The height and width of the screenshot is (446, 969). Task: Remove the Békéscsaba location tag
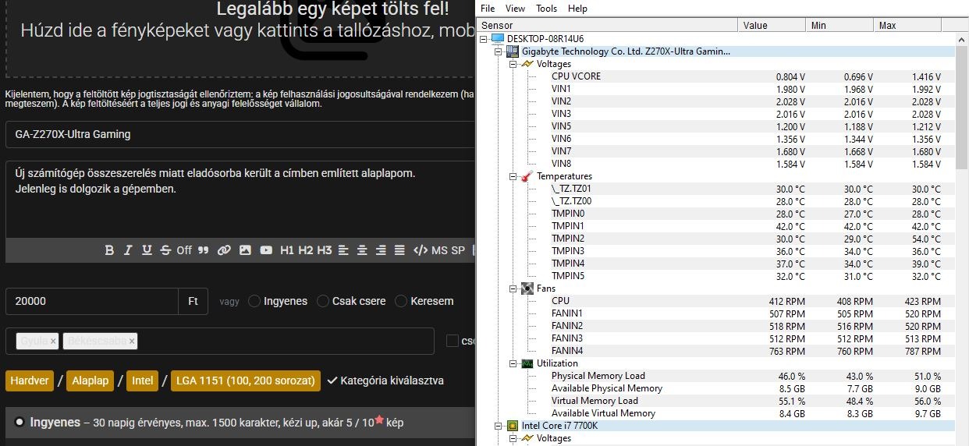(132, 341)
